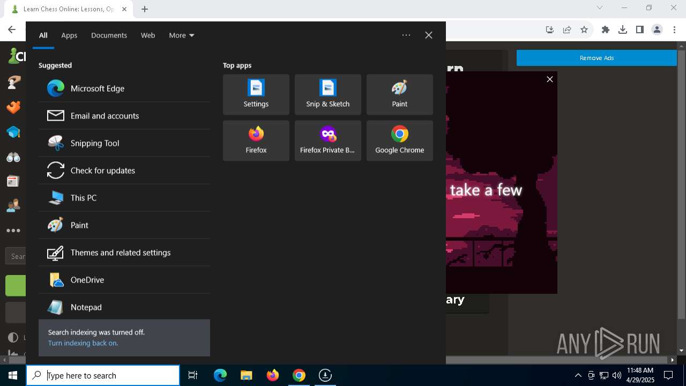Open new tab in Chrome
This screenshot has width=686, height=386.
coord(145,9)
